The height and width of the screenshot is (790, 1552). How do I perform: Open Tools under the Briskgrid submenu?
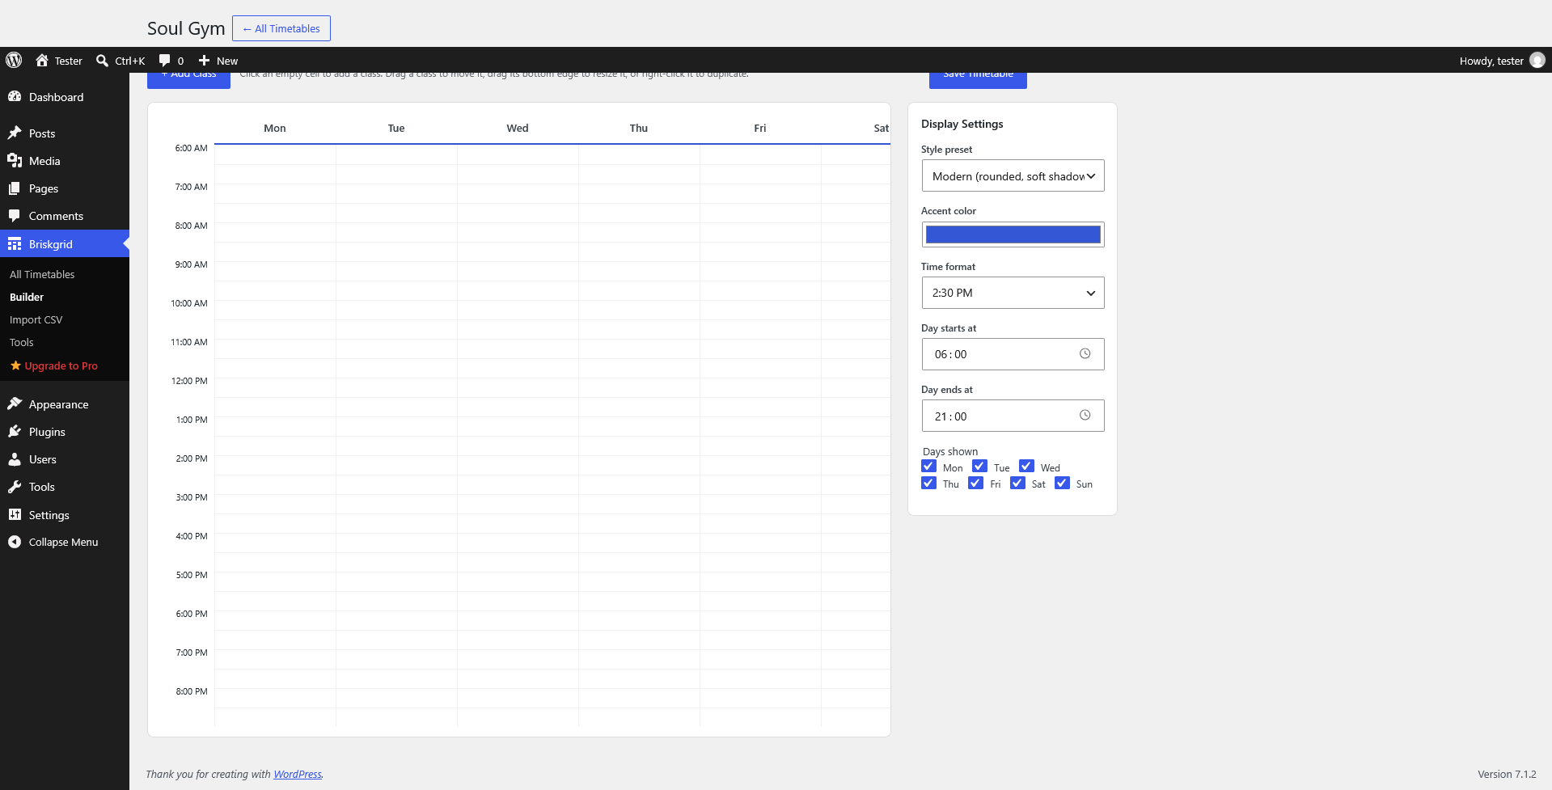[x=22, y=342]
